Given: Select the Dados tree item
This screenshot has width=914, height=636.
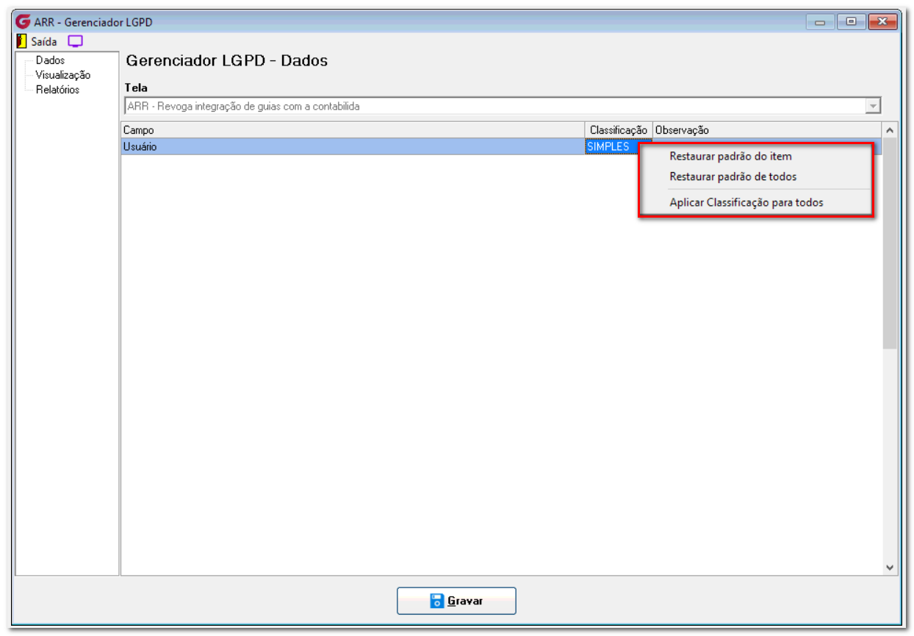Looking at the screenshot, I should tap(51, 60).
